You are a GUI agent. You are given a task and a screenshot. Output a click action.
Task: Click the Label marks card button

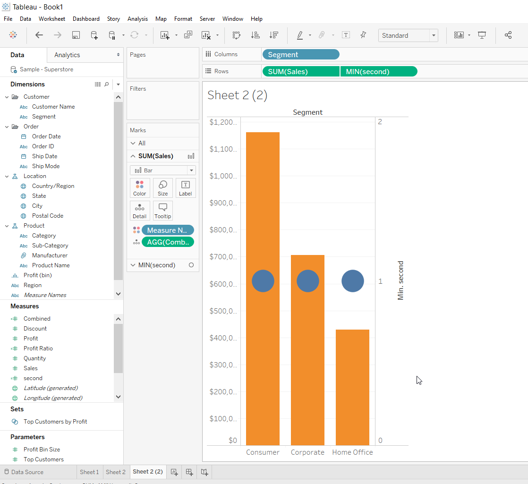tap(186, 188)
